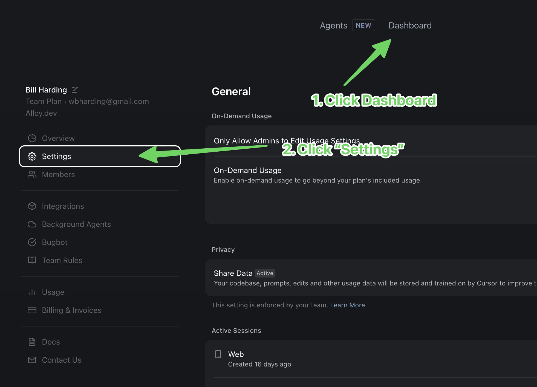537x387 pixels.
Task: Click the Usage bar chart icon
Action: [32, 292]
